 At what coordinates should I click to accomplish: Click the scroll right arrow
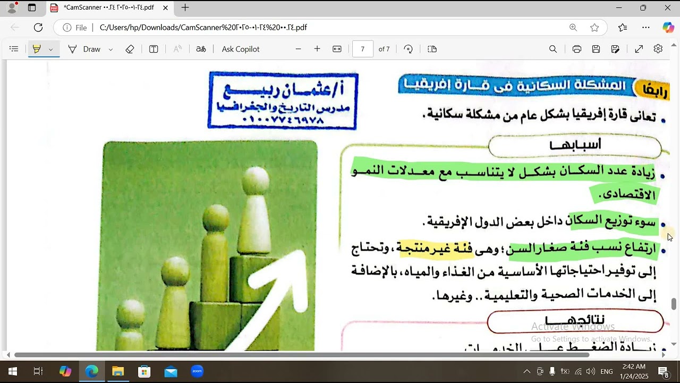tap(663, 355)
